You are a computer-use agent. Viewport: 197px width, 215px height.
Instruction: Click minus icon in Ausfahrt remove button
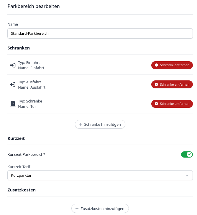coord(156,85)
